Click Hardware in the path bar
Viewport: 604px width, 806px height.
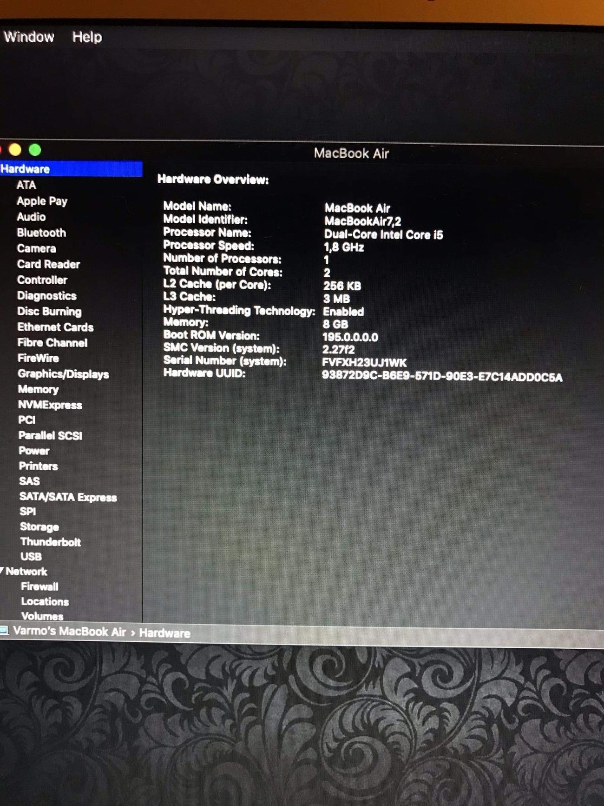[165, 633]
